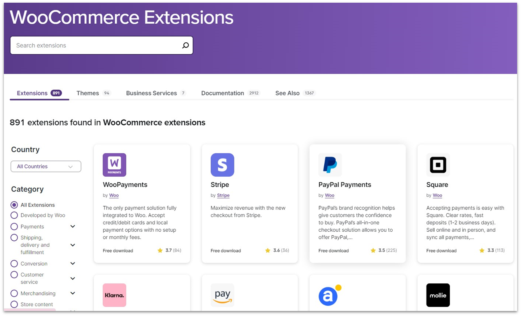
Task: Open the Klarna extension logo
Action: (114, 295)
